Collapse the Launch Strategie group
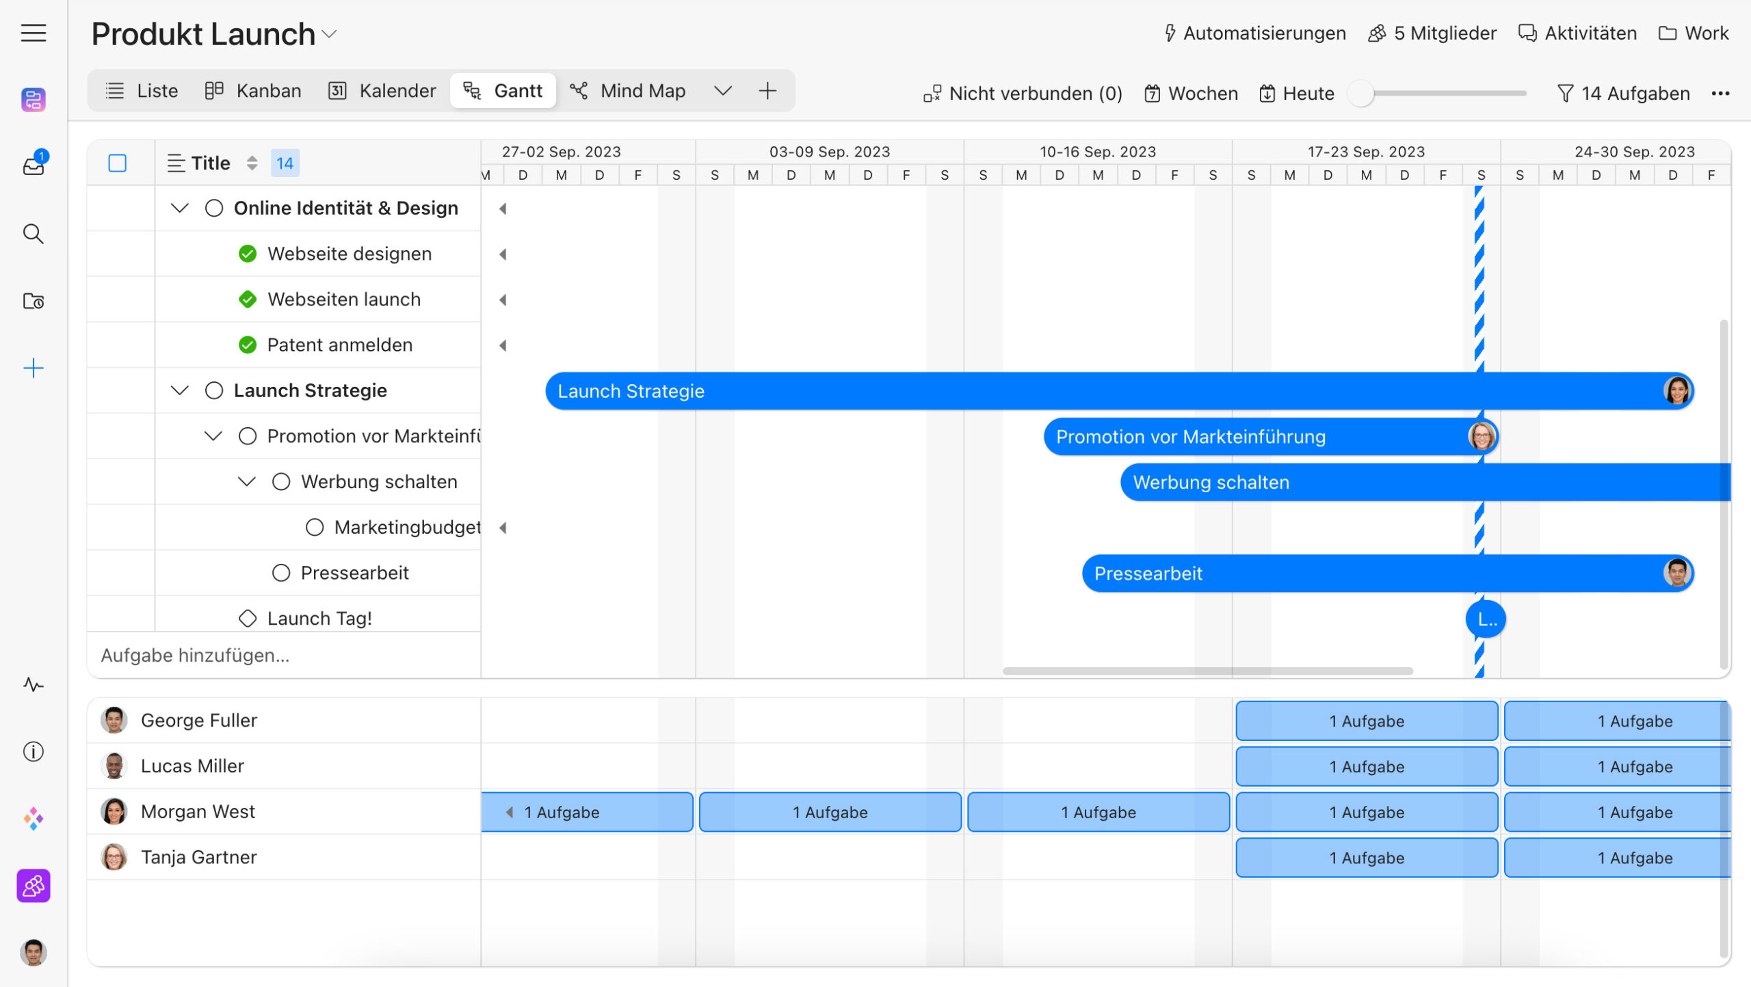Screen dimensions: 1751x987 [x=179, y=390]
